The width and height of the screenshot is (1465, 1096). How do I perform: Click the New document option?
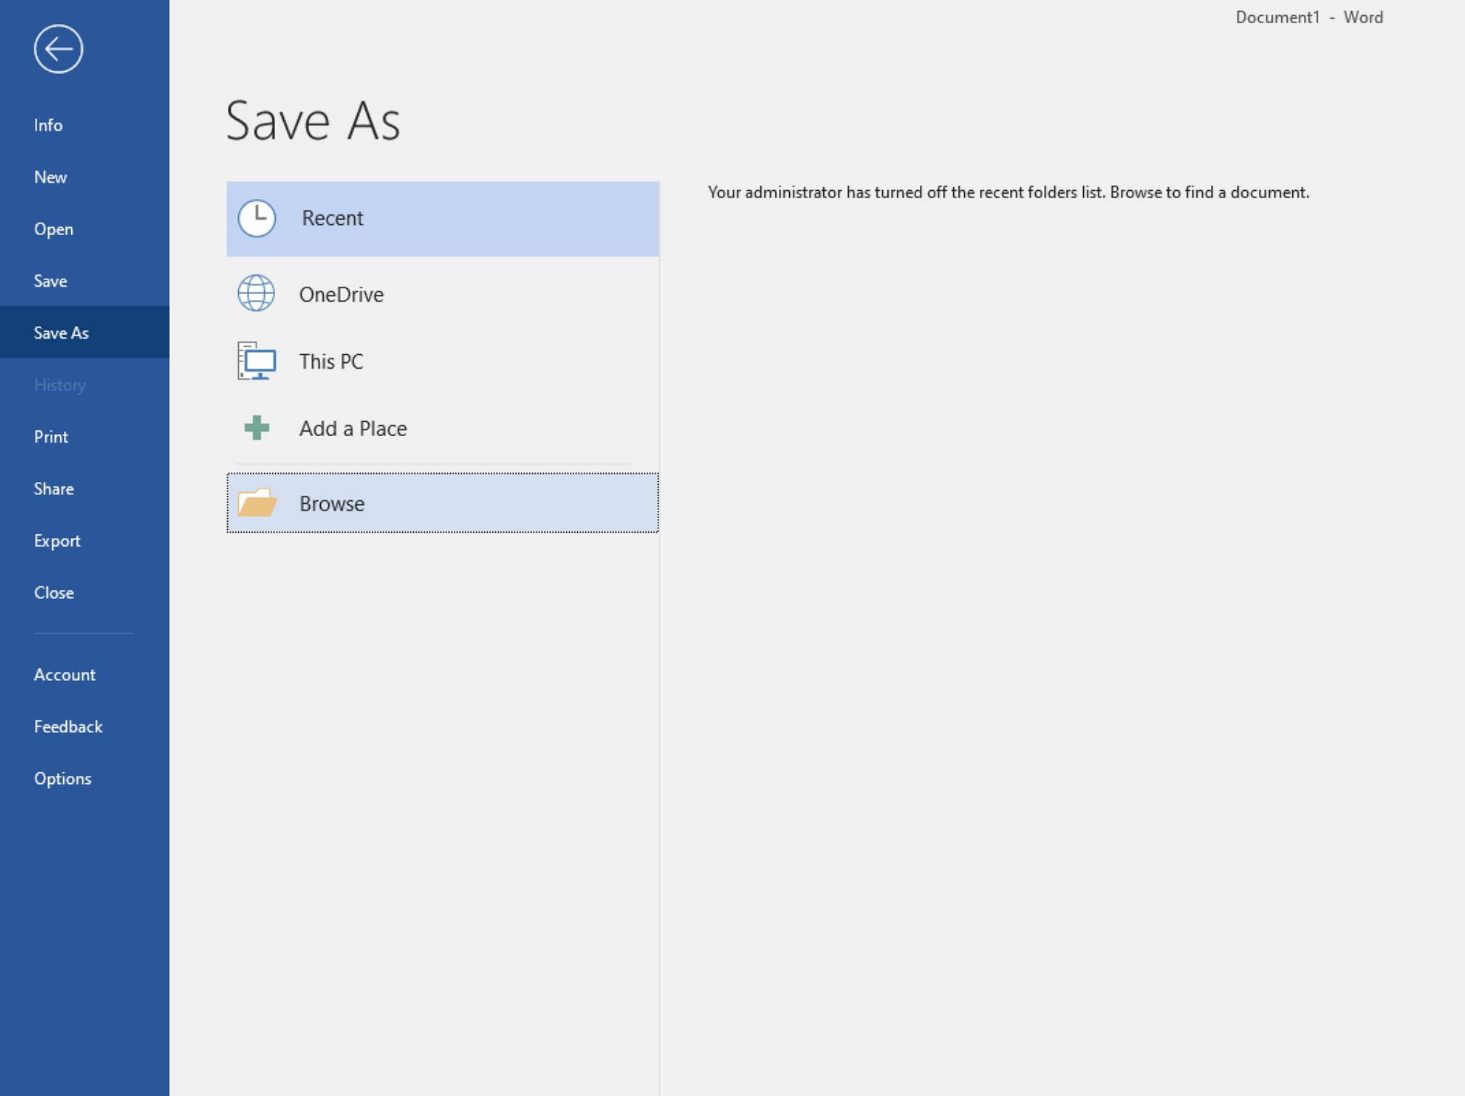point(49,176)
